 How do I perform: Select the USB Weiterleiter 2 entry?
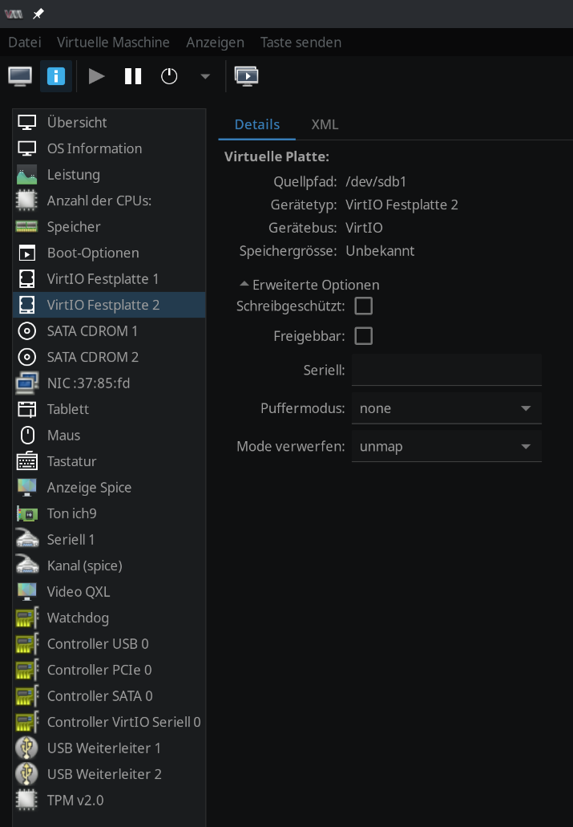[109, 774]
